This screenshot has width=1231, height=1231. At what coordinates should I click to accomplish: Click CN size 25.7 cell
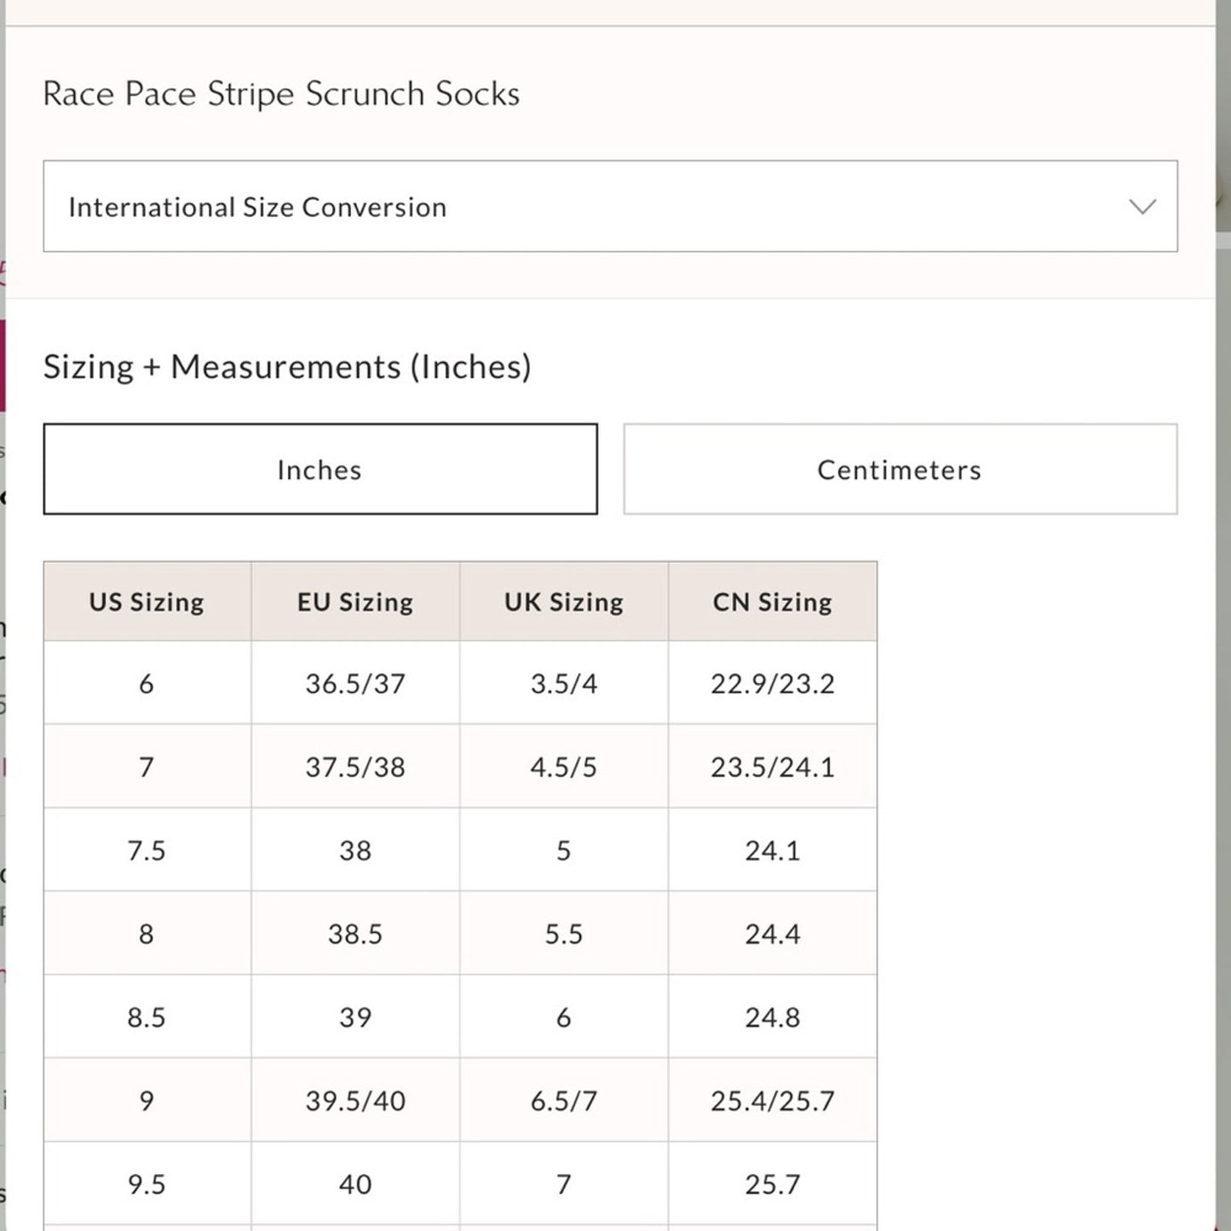tap(771, 1183)
